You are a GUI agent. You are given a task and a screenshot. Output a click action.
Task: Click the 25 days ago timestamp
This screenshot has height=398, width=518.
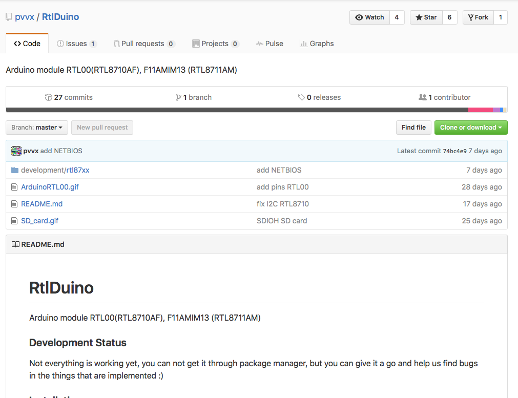[x=482, y=221]
